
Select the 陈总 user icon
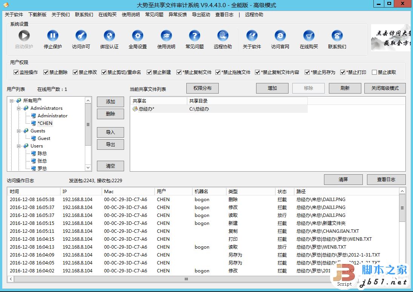(34, 154)
